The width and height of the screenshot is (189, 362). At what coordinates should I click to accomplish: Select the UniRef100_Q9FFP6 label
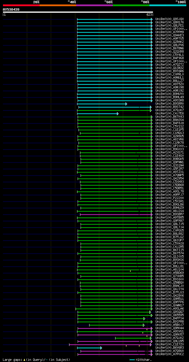(170, 302)
